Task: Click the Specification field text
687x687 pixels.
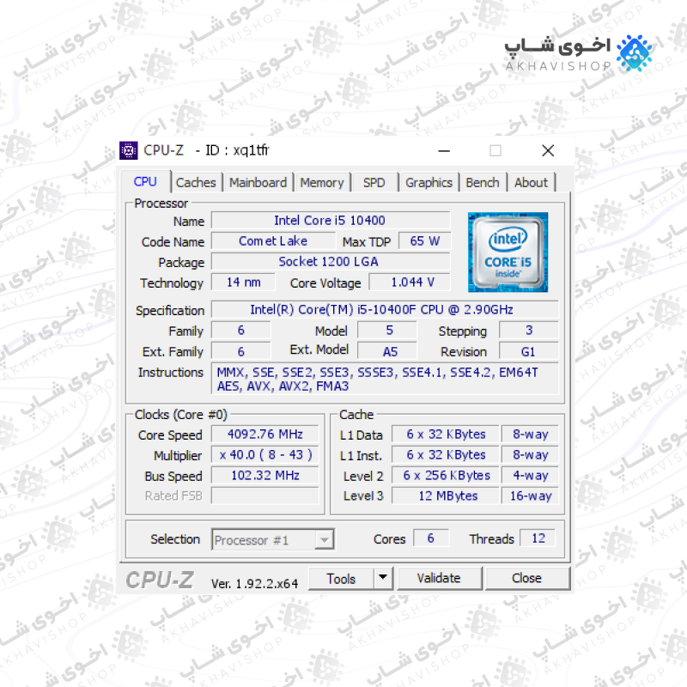Action: pos(381,310)
